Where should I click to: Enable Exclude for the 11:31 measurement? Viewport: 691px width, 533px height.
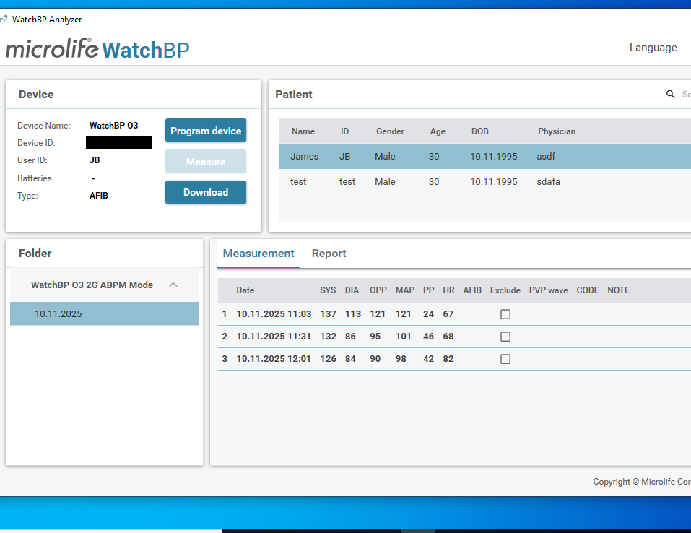point(505,336)
